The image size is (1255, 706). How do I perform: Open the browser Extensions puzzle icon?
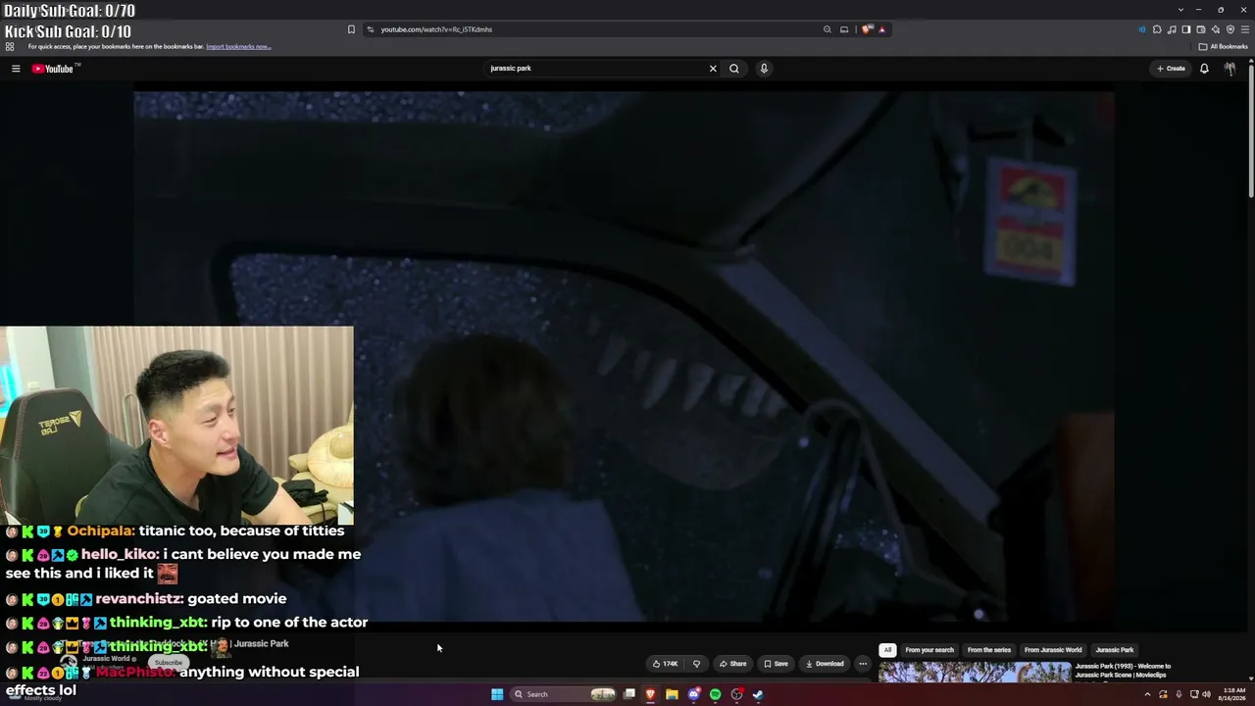[1157, 29]
